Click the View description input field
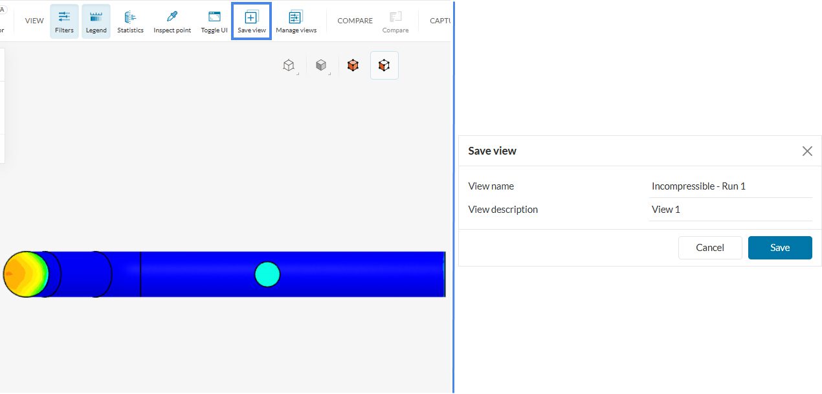 tap(730, 210)
